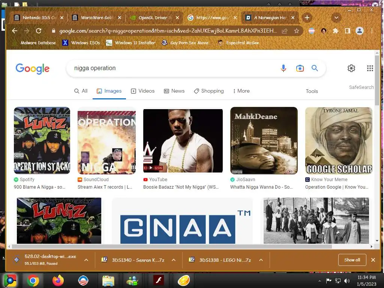Open the Espectral McGee bookmark

[238, 43]
